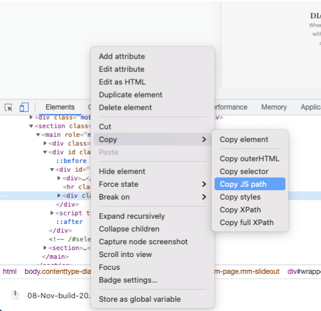Click the Force state submenu arrow
This screenshot has width=321, height=311.
tap(204, 184)
